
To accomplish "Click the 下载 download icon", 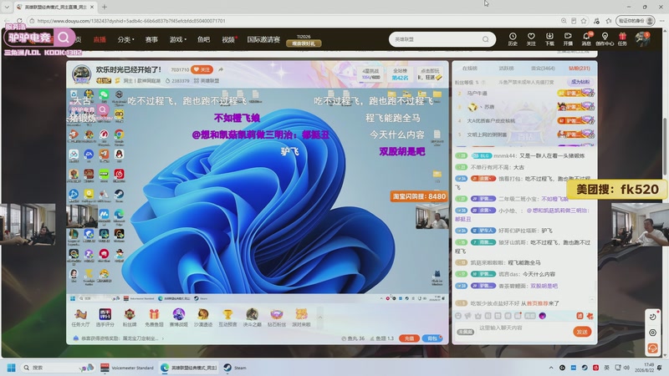I will point(549,38).
